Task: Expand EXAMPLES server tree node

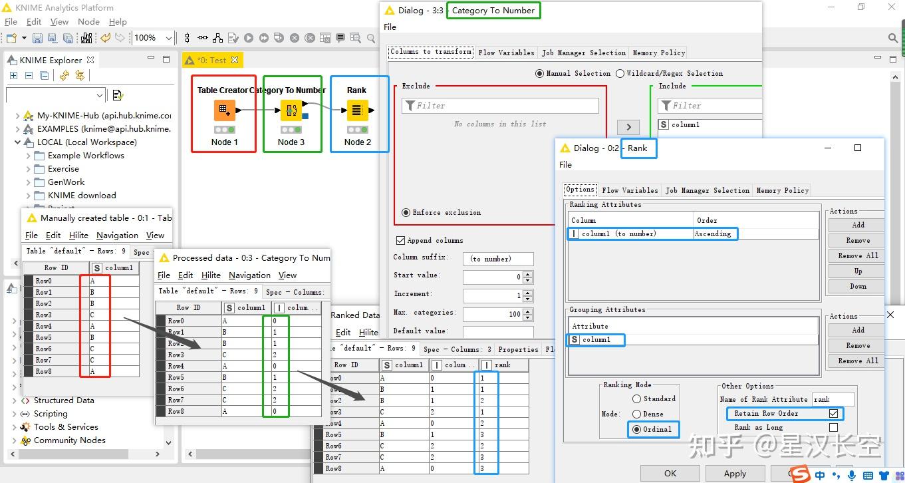Action: [17, 128]
